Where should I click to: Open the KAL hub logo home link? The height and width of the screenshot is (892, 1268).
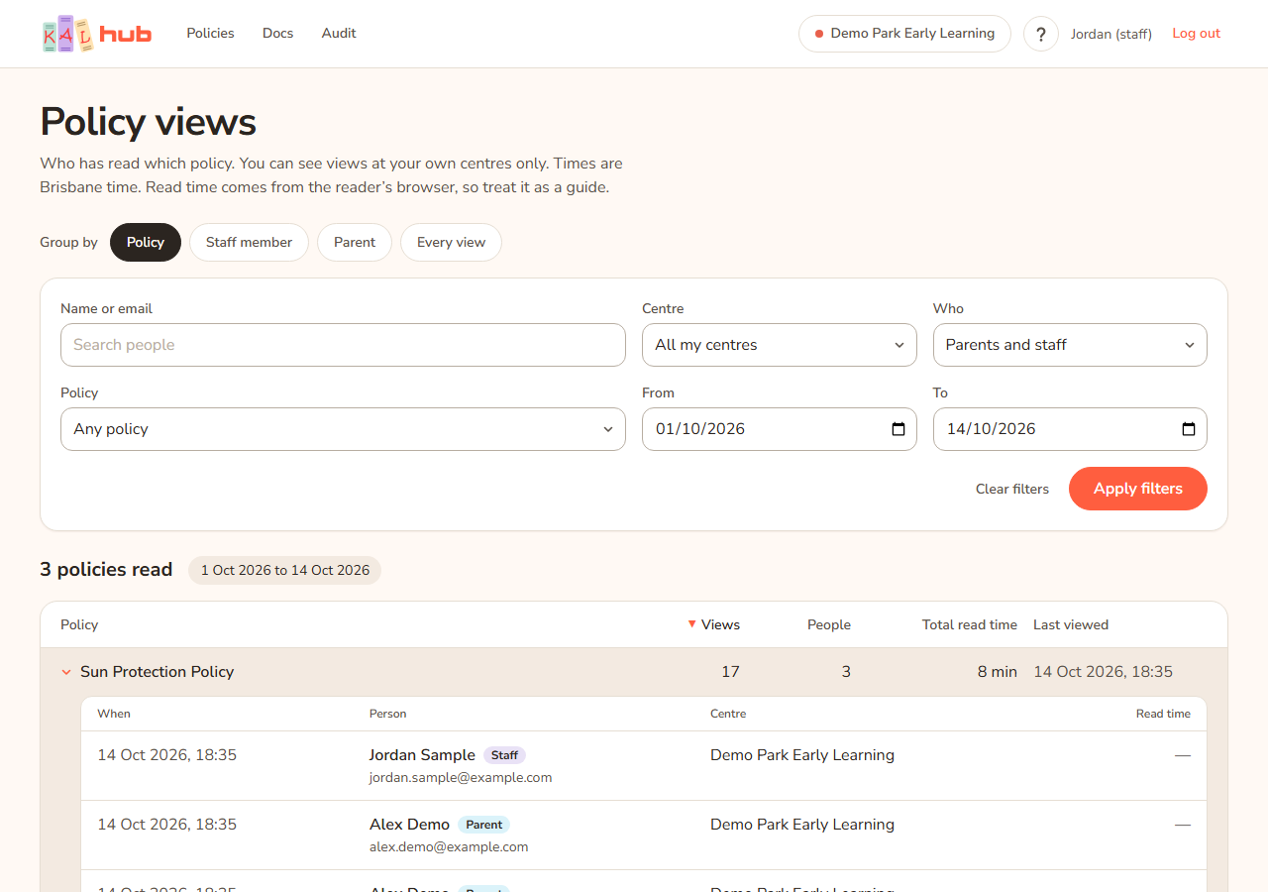coord(97,34)
